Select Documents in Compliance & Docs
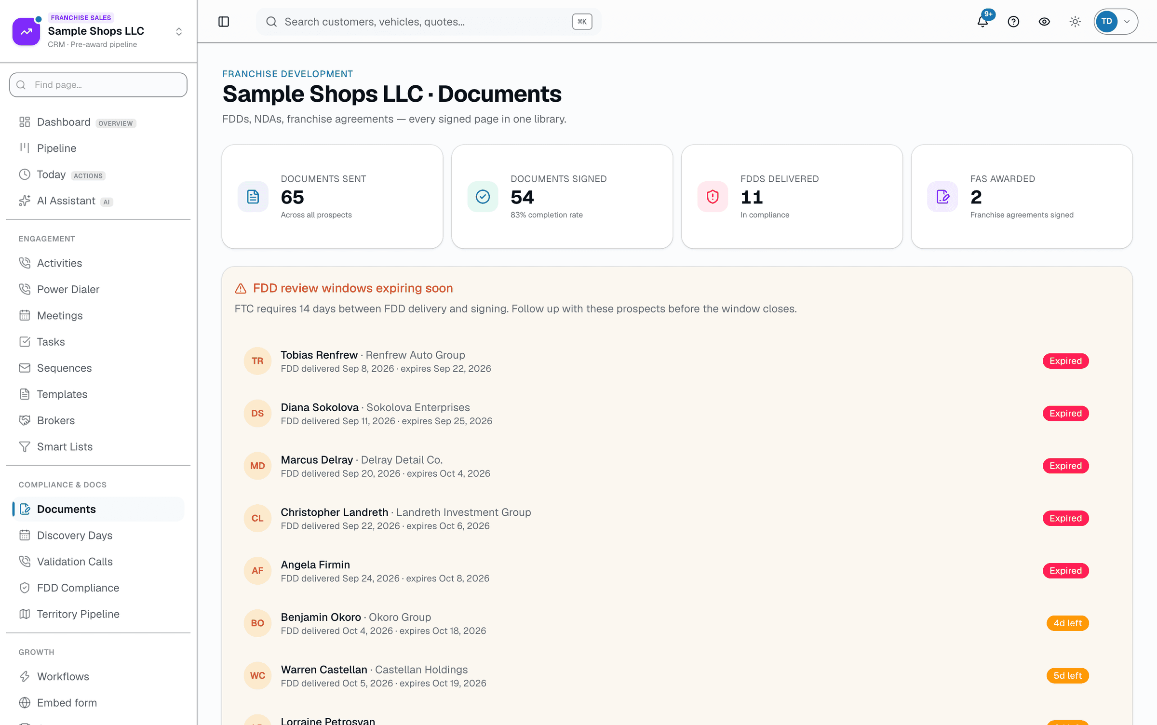 (98, 509)
